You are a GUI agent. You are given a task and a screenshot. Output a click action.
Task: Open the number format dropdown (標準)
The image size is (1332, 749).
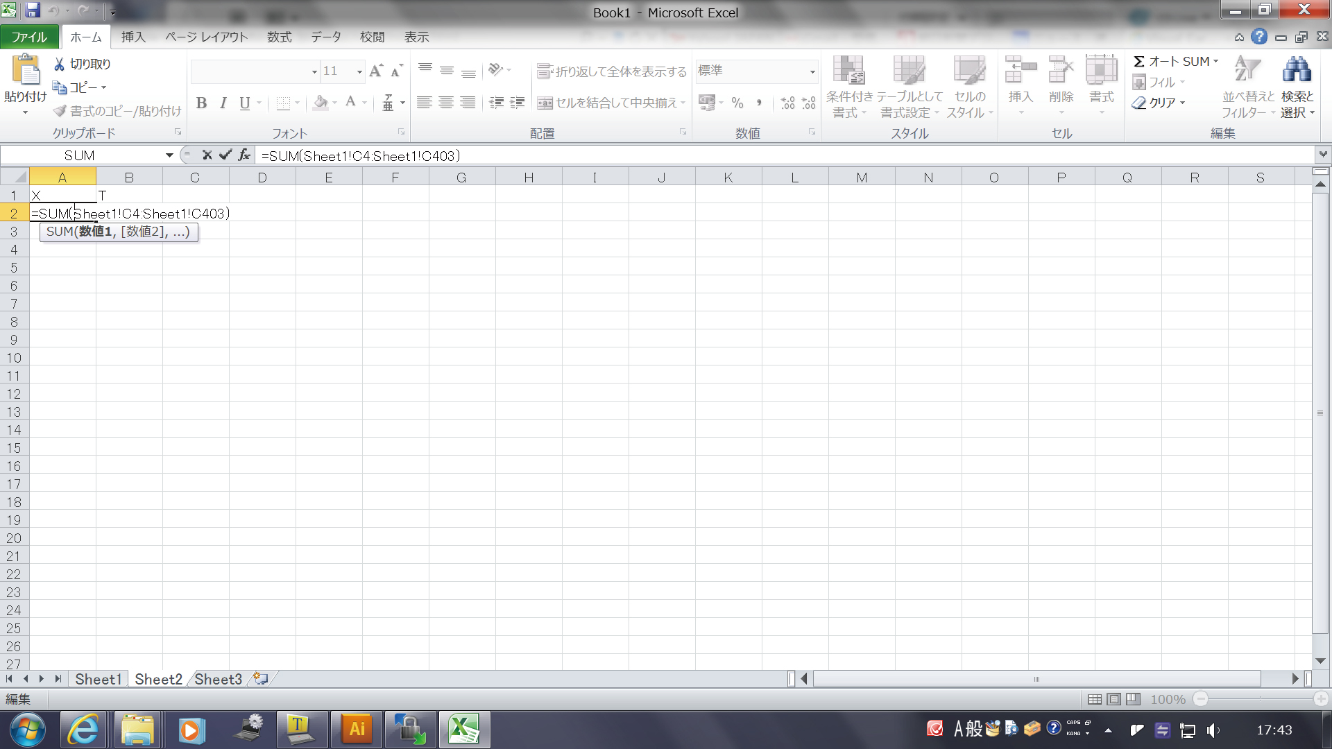812,71
